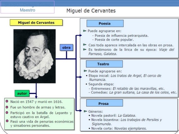Click the 'Maestro' label in top-left box
Viewport: 179px width, 134px height.
click(27, 10)
